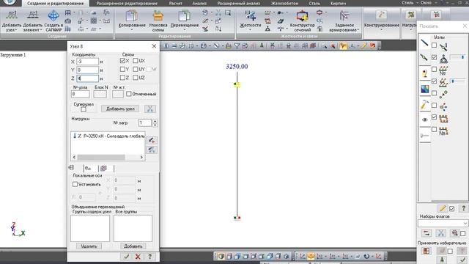
Task: Launch Конструктор сечений
Action: click(302, 16)
